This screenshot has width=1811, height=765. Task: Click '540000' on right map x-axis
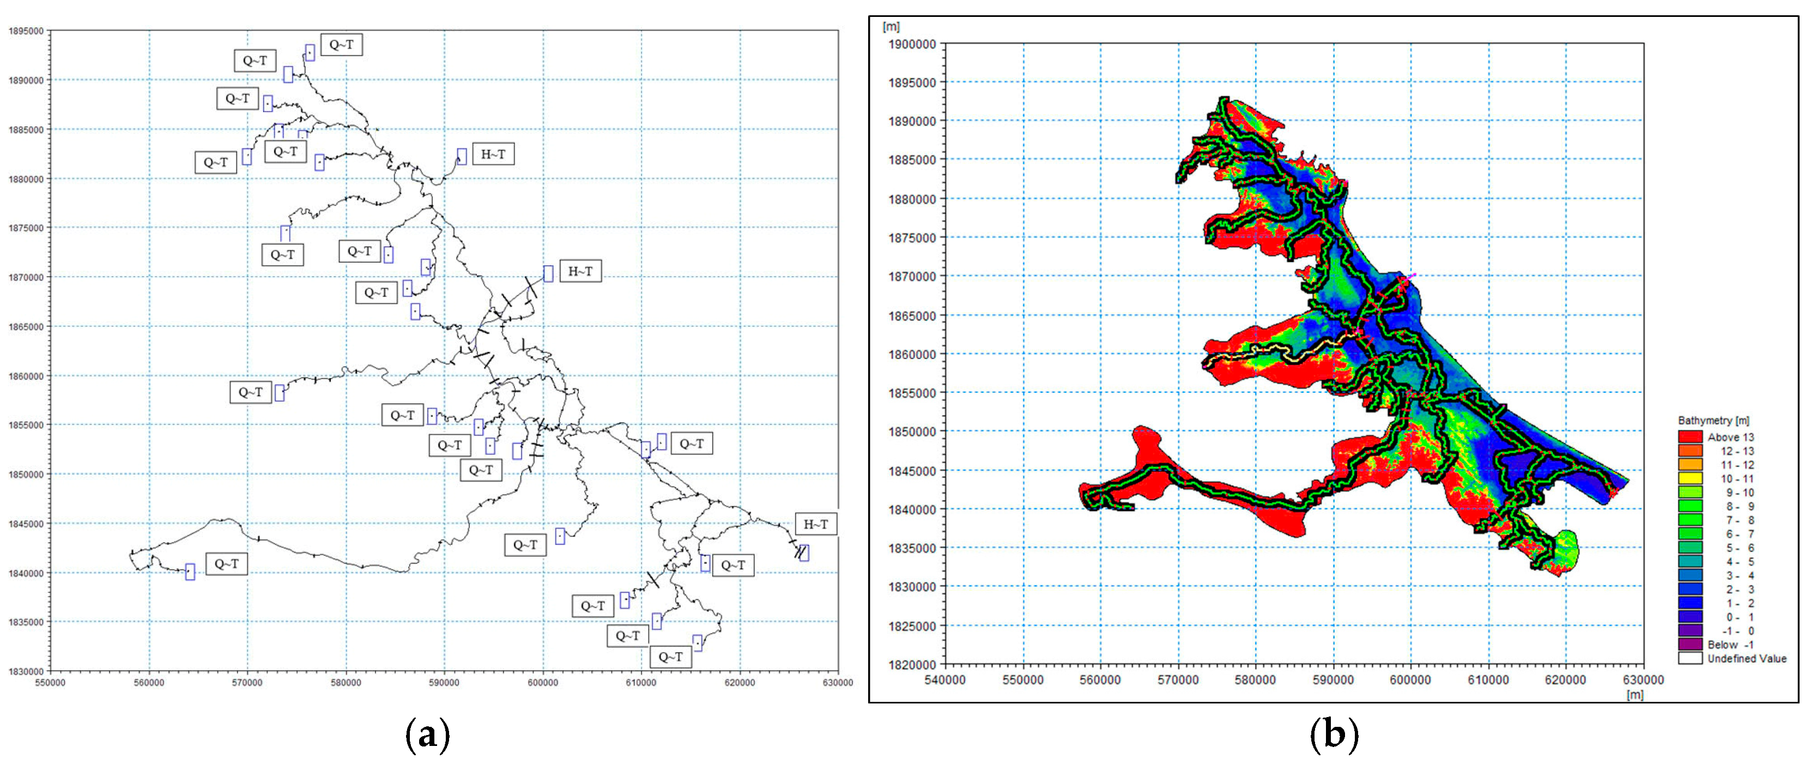[x=945, y=680]
